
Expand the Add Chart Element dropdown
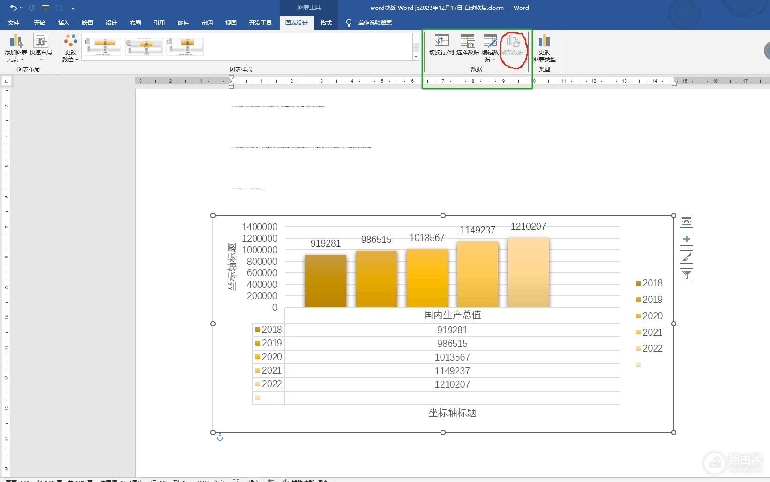pyautogui.click(x=15, y=48)
